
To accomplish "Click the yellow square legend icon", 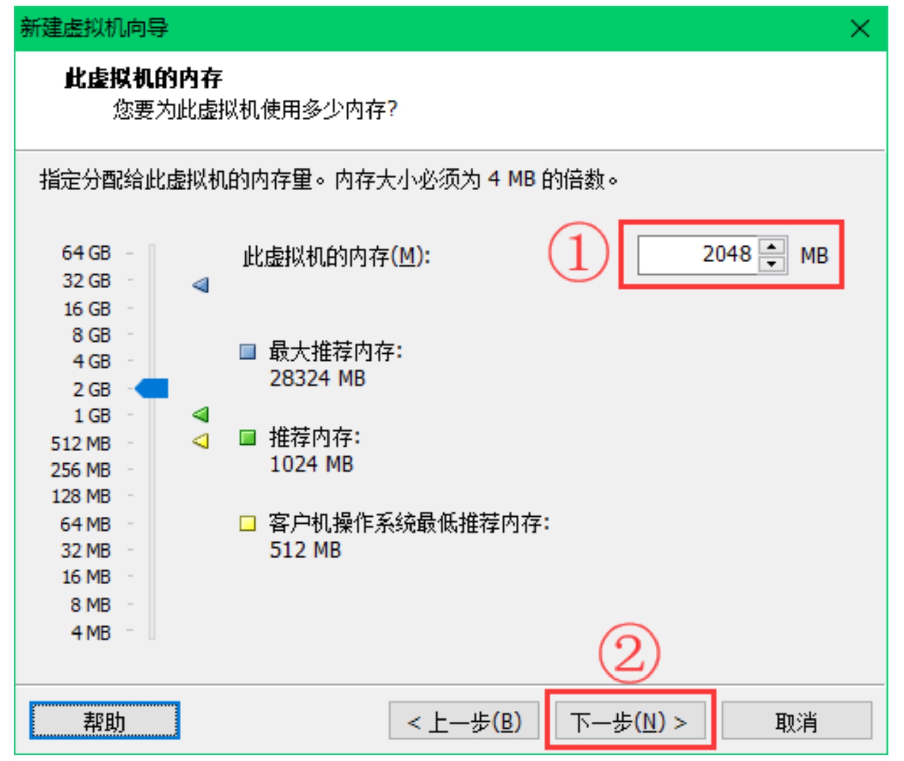I will pyautogui.click(x=248, y=523).
